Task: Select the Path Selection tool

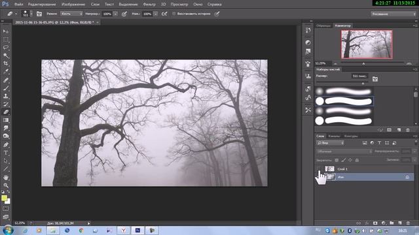Action: 6,161
